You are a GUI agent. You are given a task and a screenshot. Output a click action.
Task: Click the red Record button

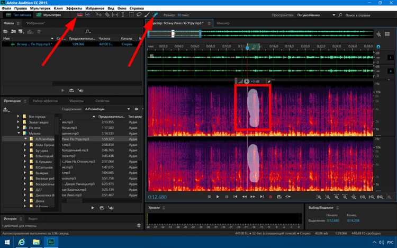pos(270,197)
